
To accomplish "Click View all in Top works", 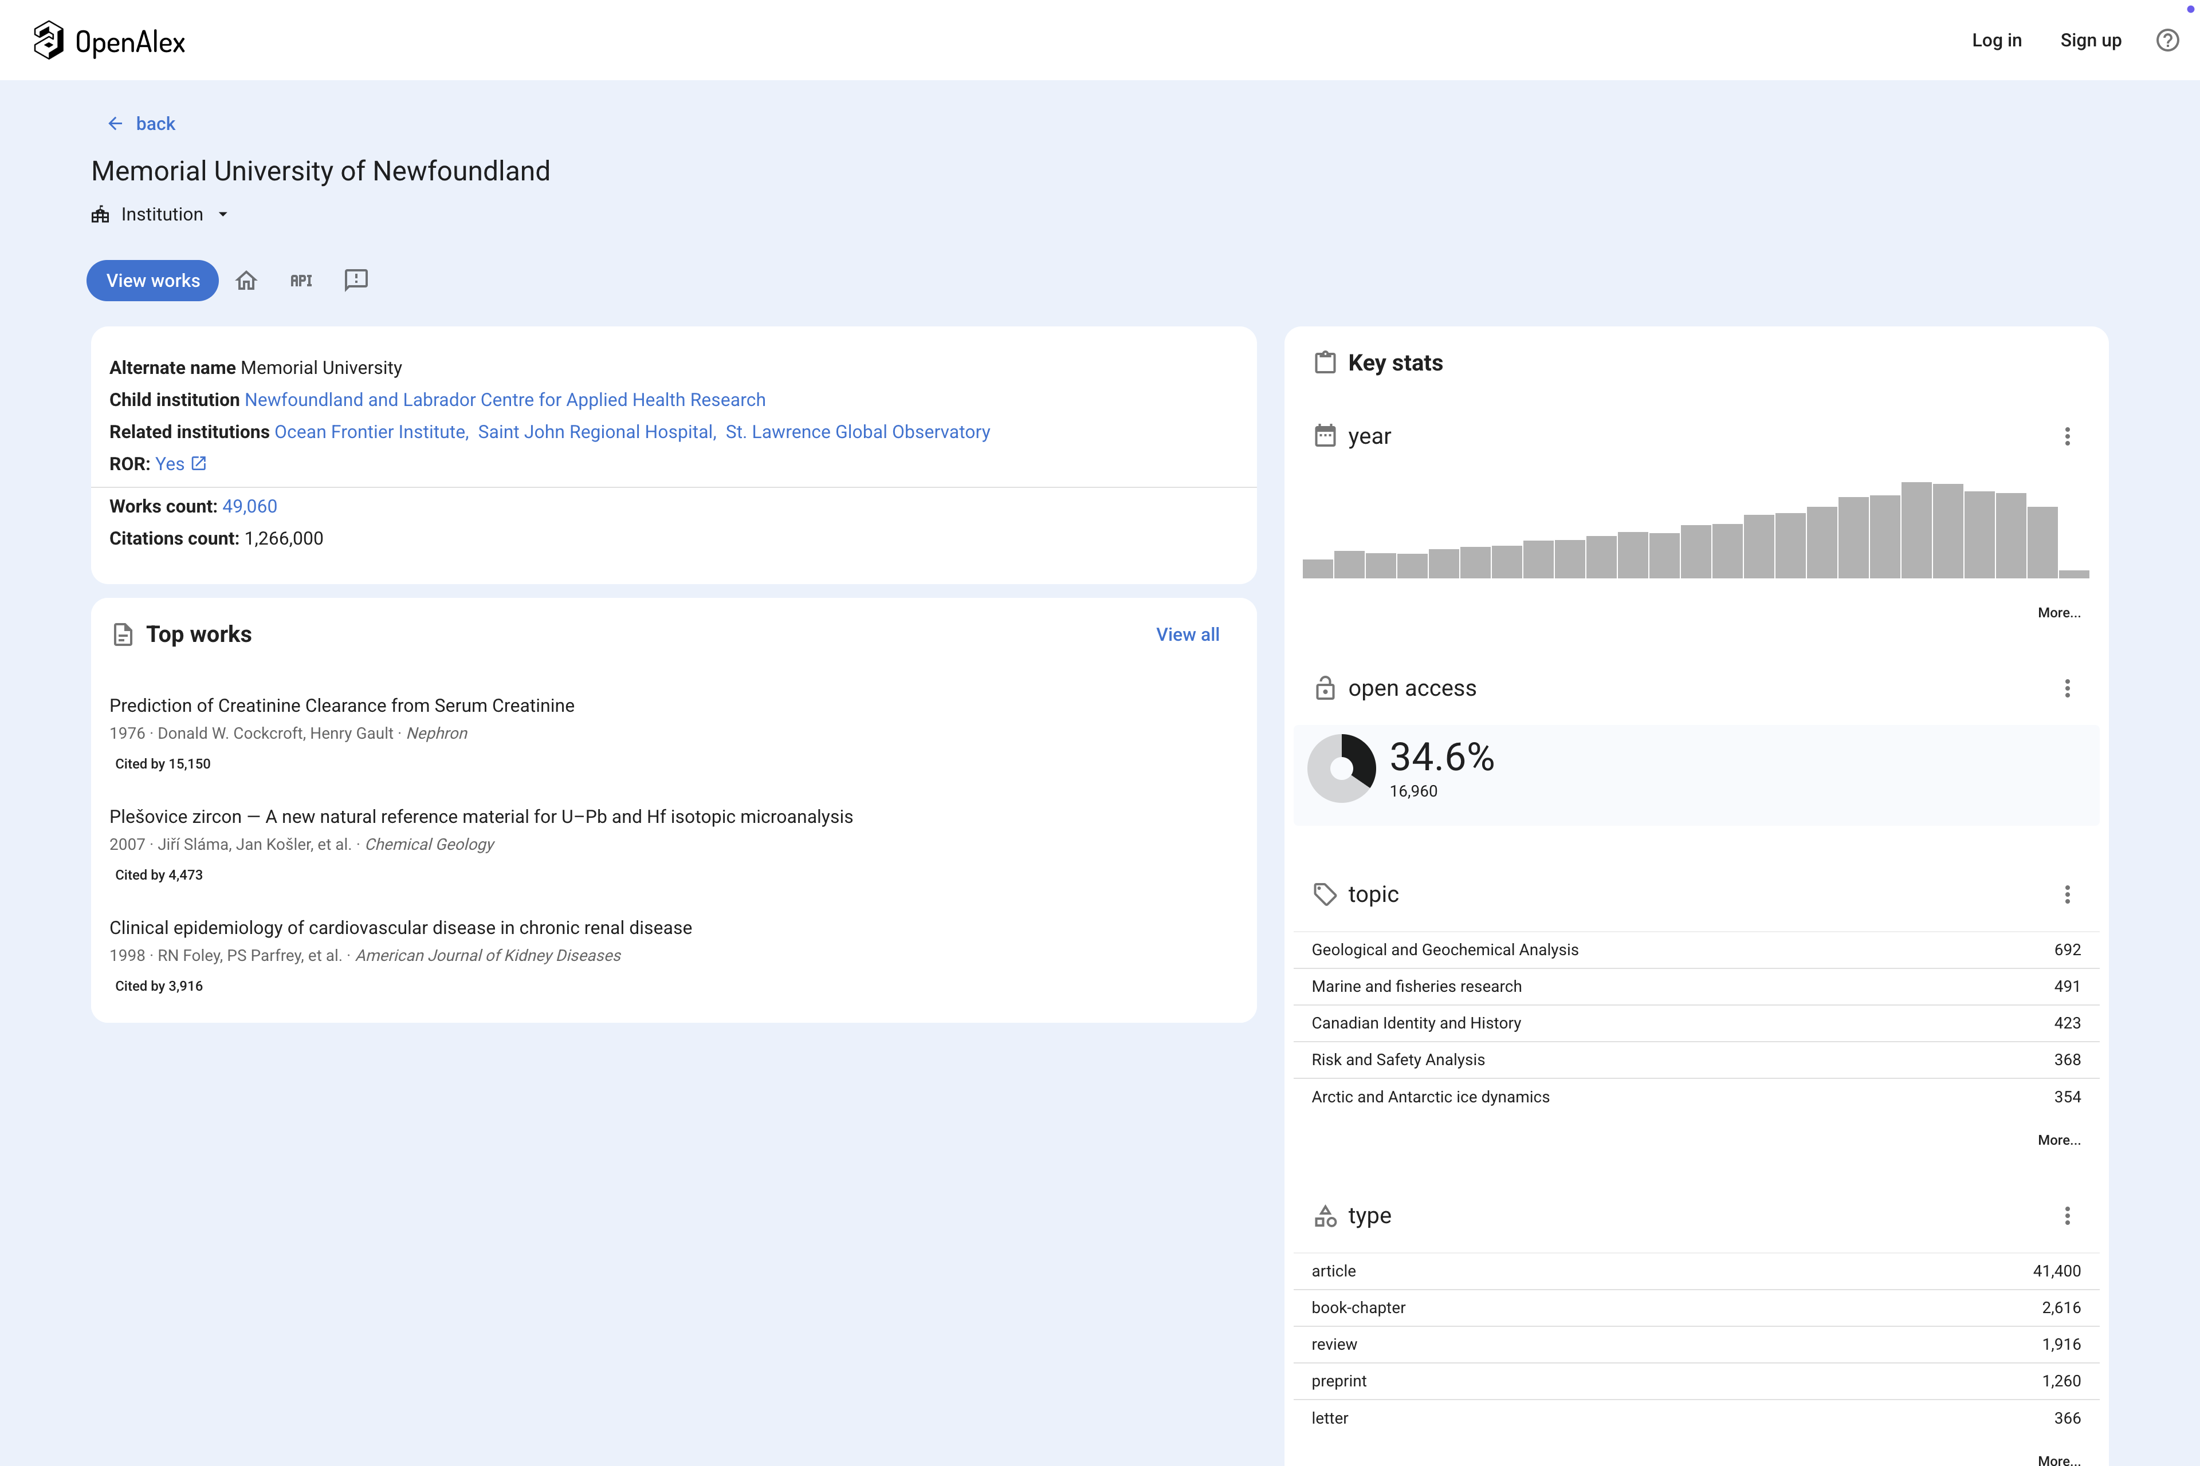I will [1187, 634].
